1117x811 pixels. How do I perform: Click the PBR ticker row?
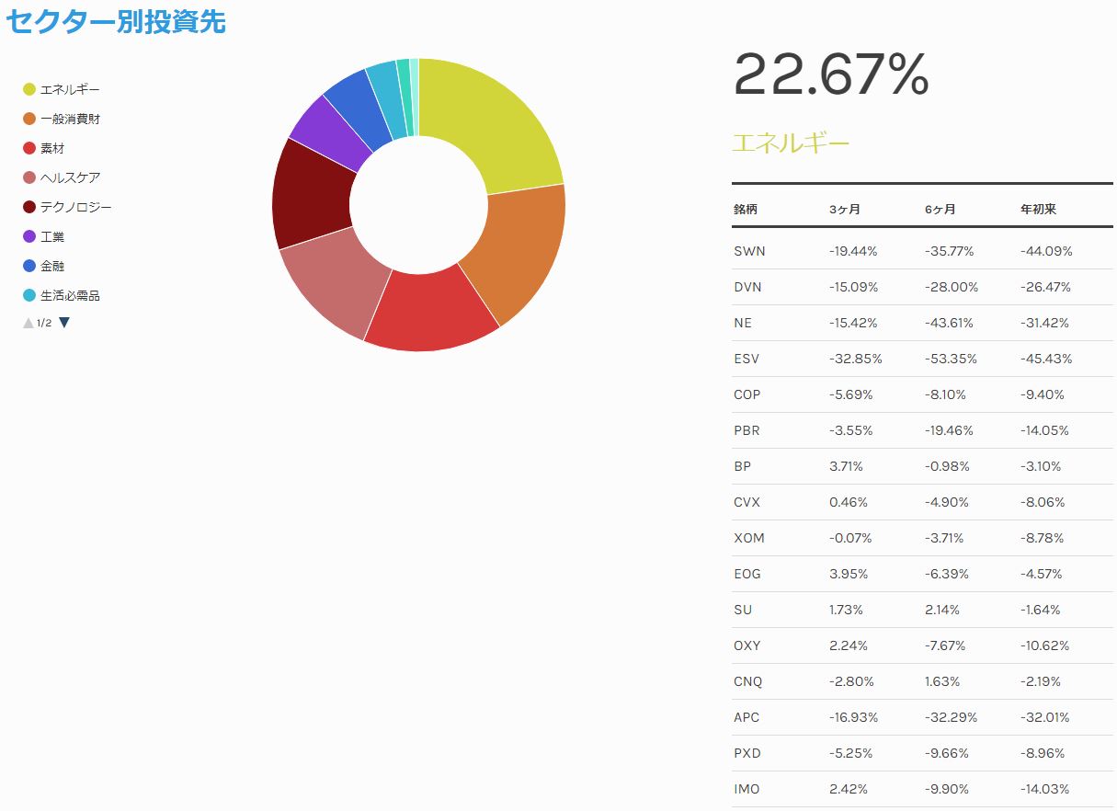tap(922, 430)
